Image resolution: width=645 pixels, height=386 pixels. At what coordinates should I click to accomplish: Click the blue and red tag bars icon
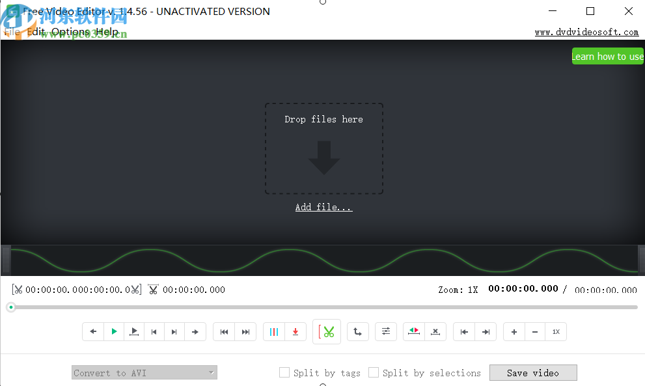point(274,332)
